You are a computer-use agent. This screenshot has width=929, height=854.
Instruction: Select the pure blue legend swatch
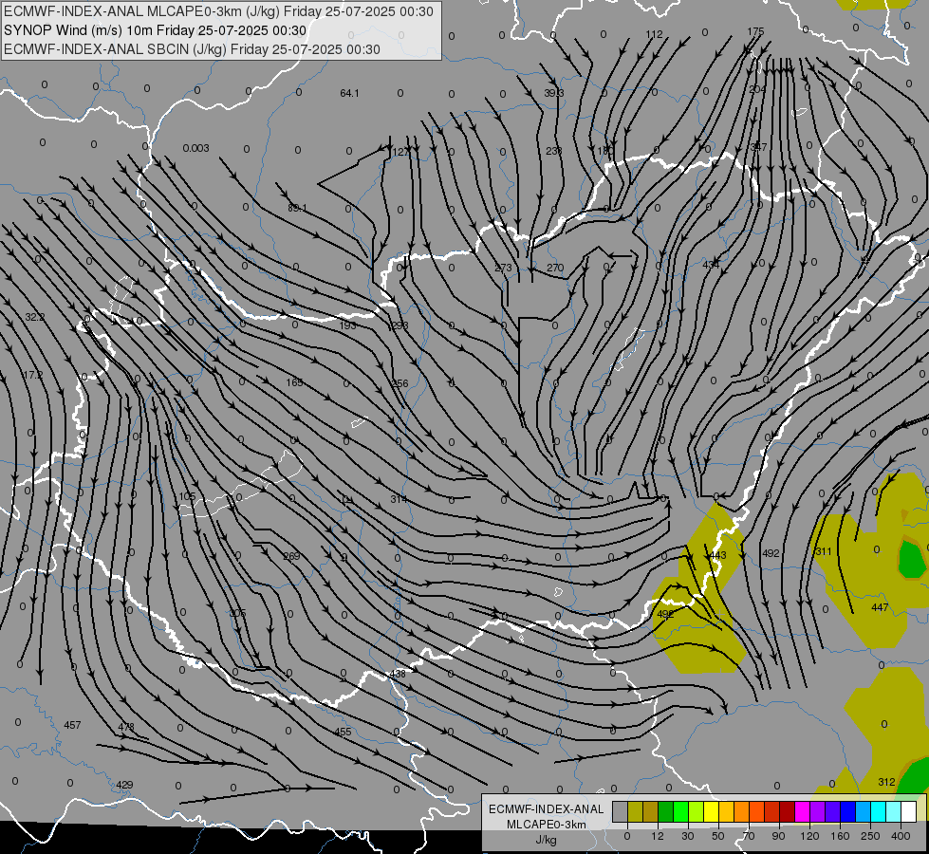tap(847, 811)
